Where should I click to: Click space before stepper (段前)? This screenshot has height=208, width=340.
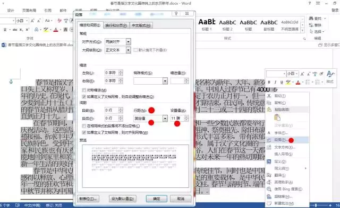click(121, 111)
